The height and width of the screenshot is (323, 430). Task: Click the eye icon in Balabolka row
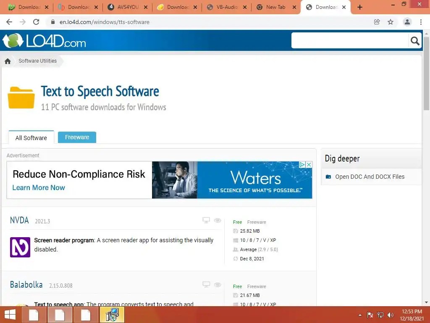pos(218,285)
